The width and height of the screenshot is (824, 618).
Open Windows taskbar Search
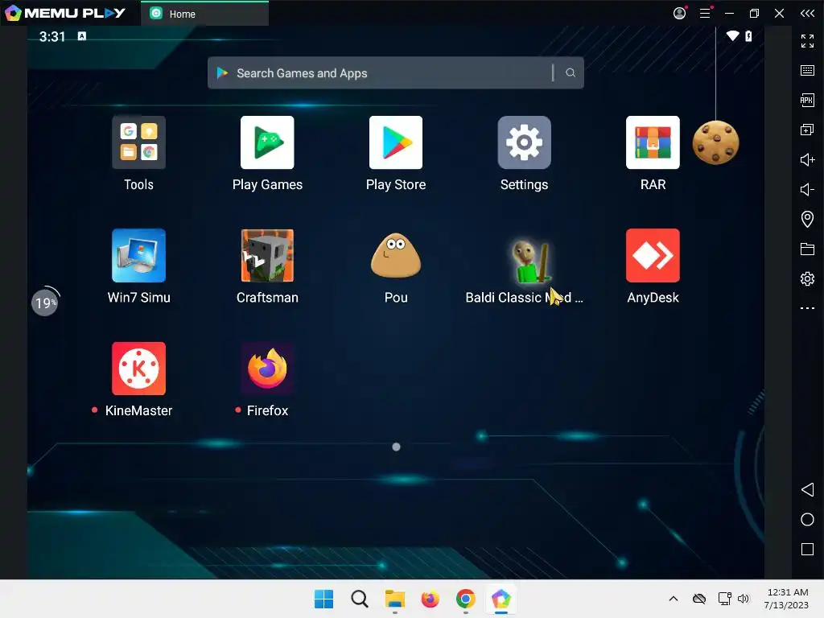pos(360,599)
